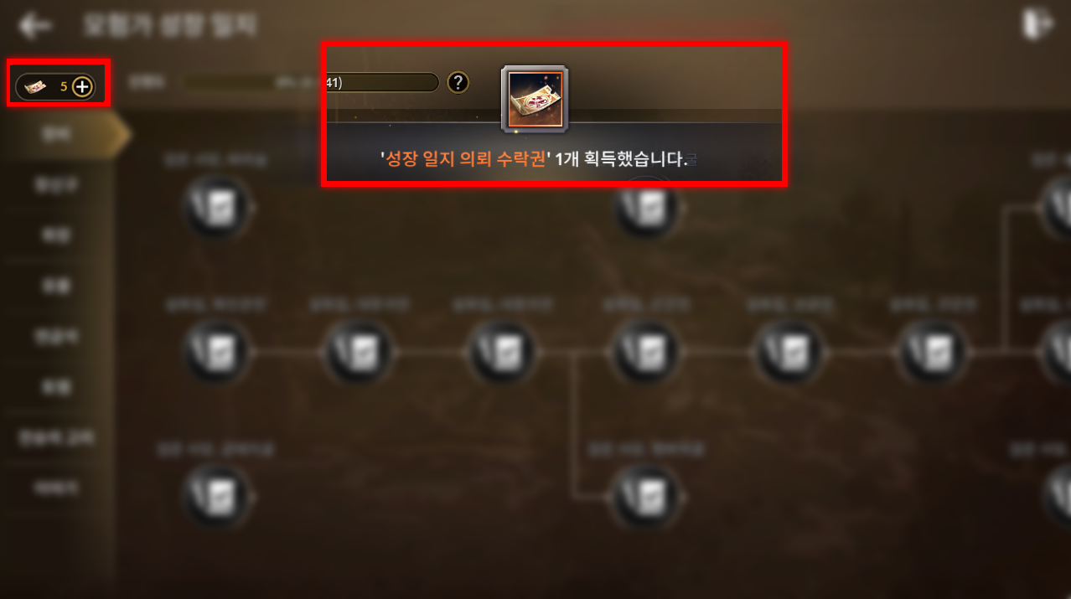
Task: Go back using the arrow icon
Action: point(35,25)
